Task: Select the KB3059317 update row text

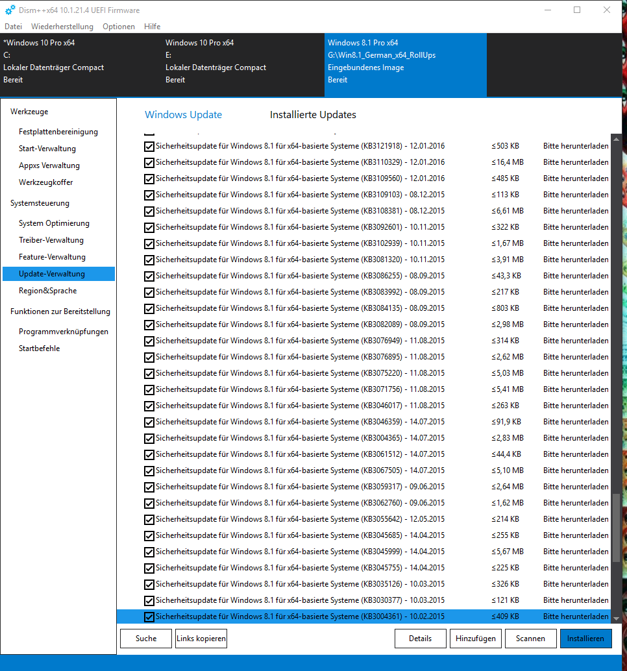Action: (x=300, y=487)
